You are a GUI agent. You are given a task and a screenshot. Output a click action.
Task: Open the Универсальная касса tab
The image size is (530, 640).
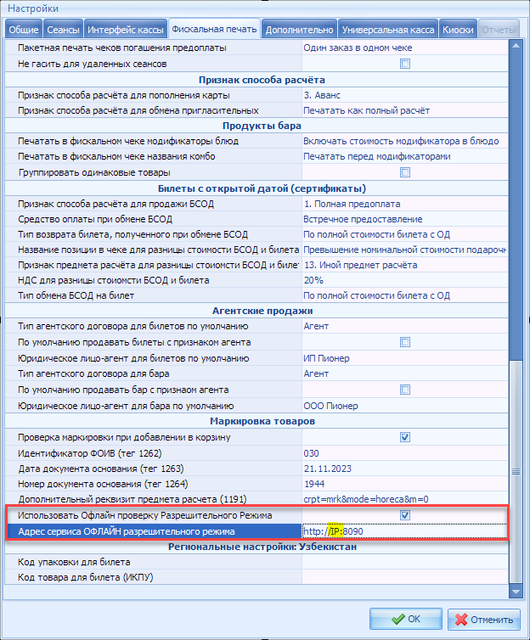point(388,30)
